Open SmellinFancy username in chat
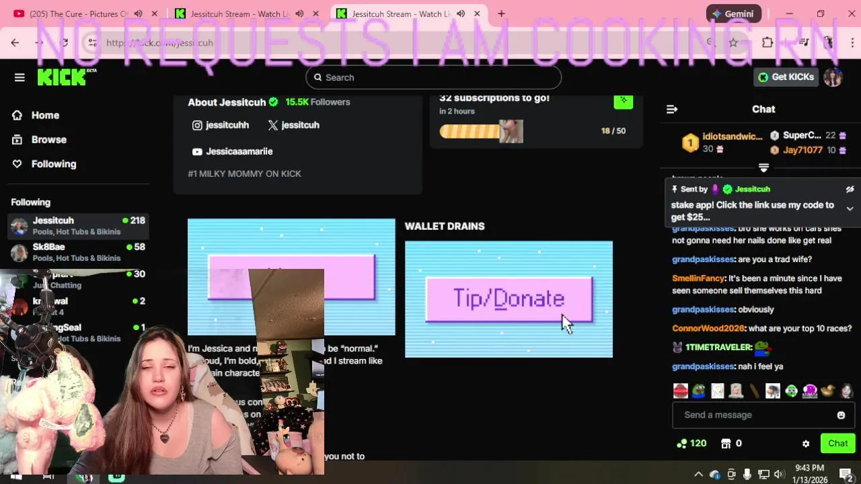This screenshot has width=861, height=484. click(698, 278)
